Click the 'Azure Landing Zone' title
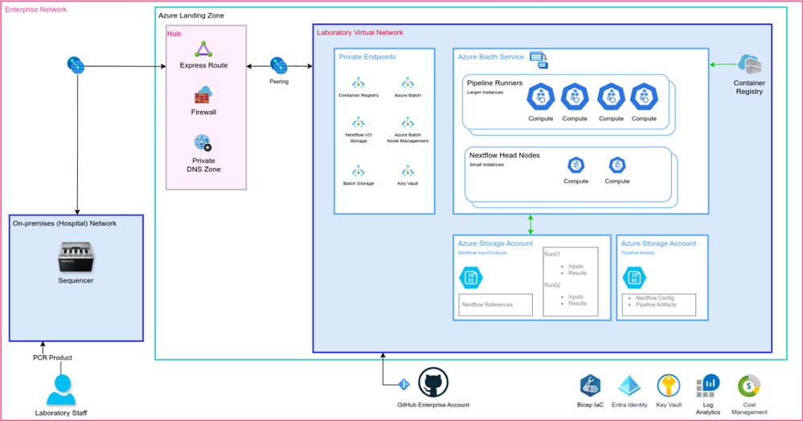Screen dimensions: 803x421 [x=191, y=15]
